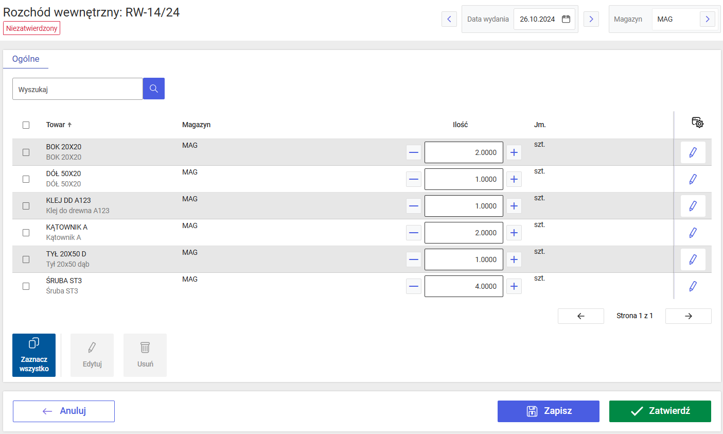Screen dimensions: 723x434
Task: Click the Tył 20x50 dąb description
Action: [68, 264]
